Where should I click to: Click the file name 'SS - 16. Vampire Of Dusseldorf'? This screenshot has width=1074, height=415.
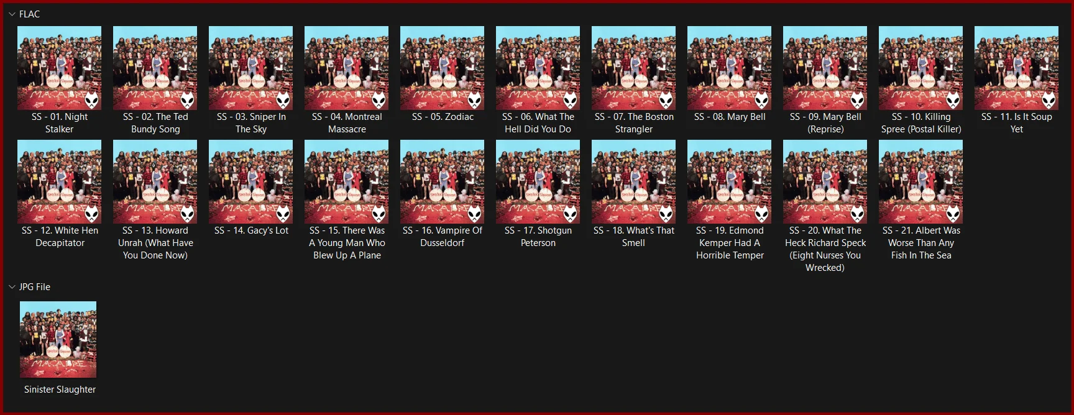pos(443,237)
